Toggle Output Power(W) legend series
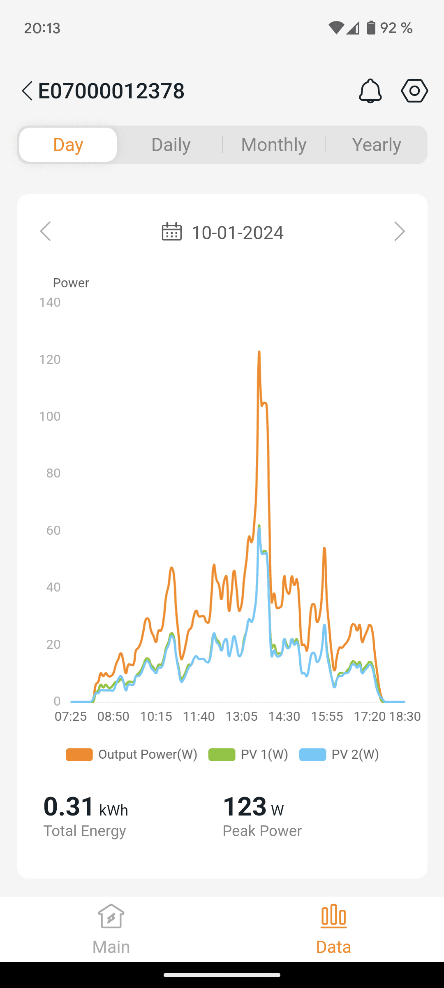 132,754
